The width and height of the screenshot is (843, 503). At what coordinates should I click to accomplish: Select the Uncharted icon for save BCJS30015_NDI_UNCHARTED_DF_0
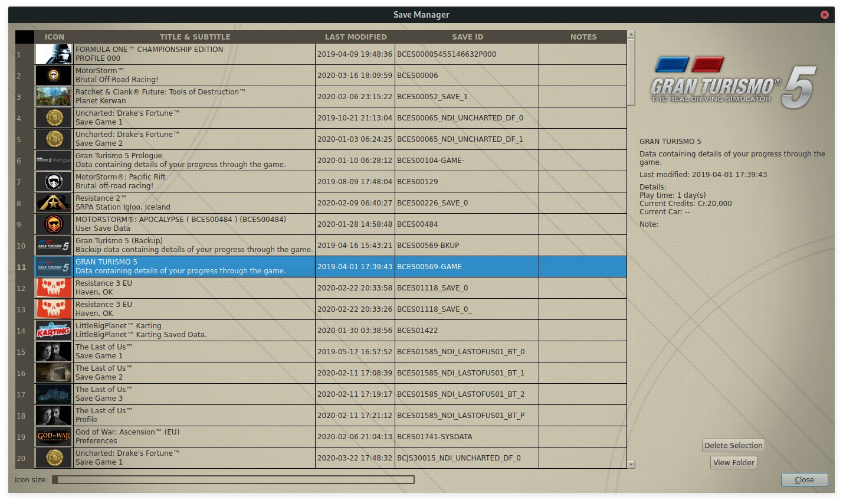[x=54, y=458]
